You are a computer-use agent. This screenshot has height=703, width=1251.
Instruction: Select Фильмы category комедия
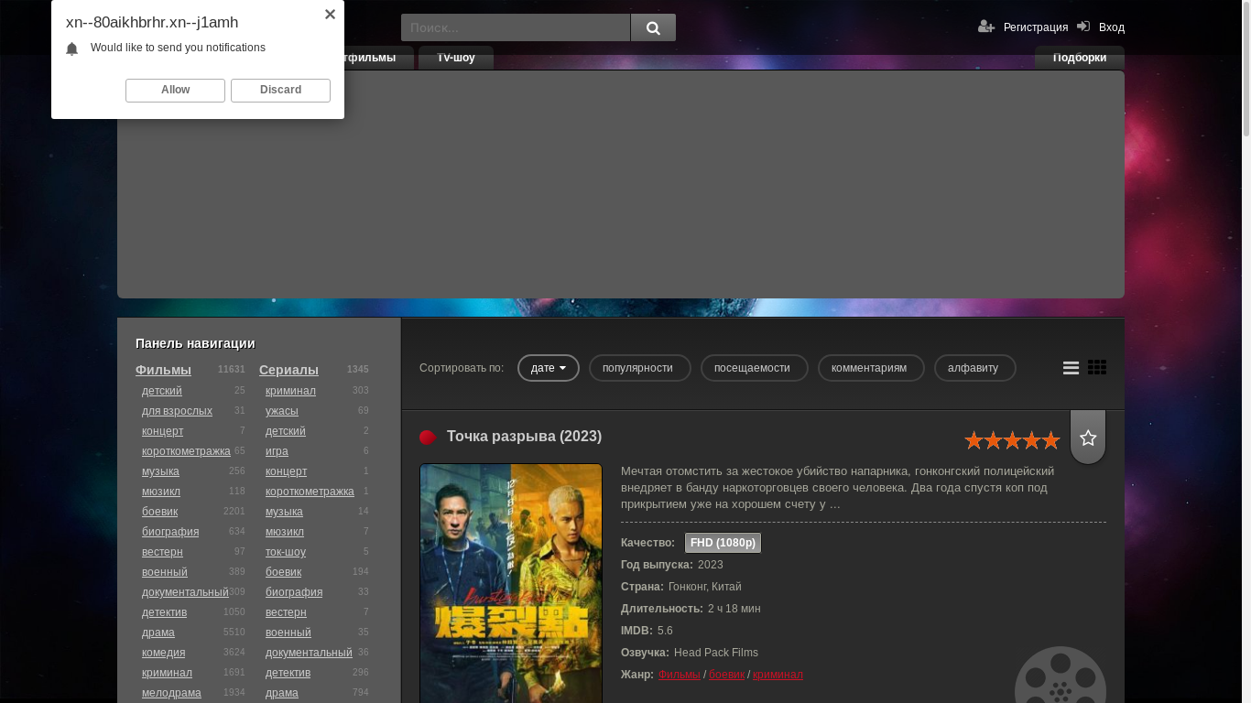pos(163,653)
